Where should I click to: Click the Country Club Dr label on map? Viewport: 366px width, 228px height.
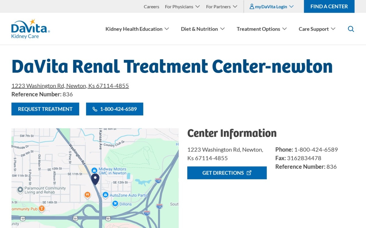point(114,144)
